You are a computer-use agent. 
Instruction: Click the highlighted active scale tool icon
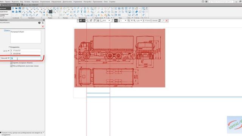tap(51, 12)
